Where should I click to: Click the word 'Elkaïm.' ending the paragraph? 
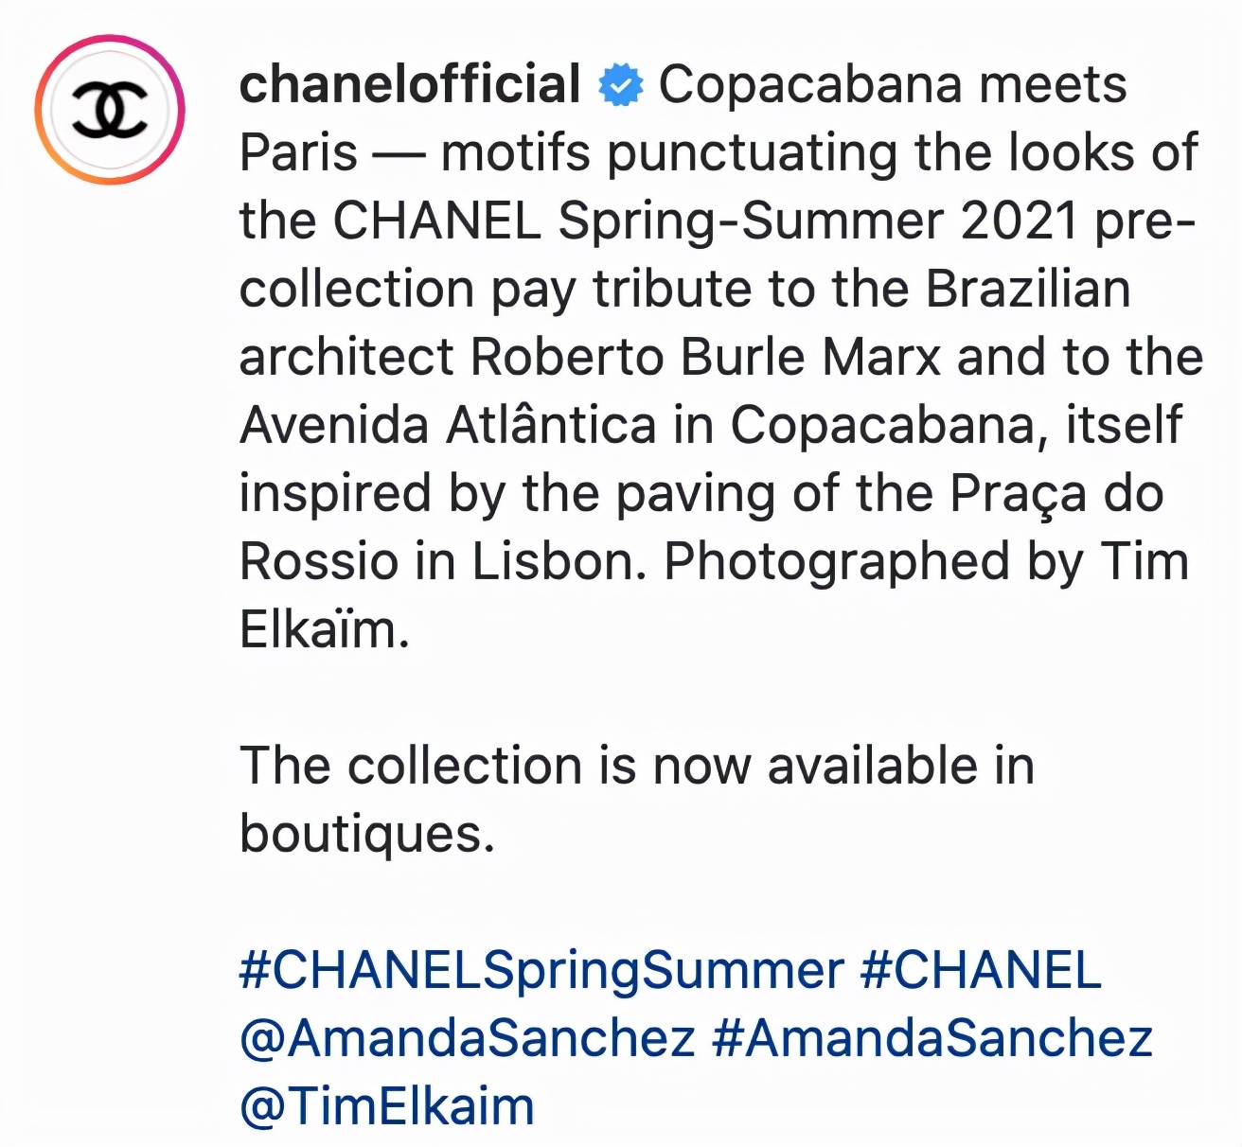point(324,630)
